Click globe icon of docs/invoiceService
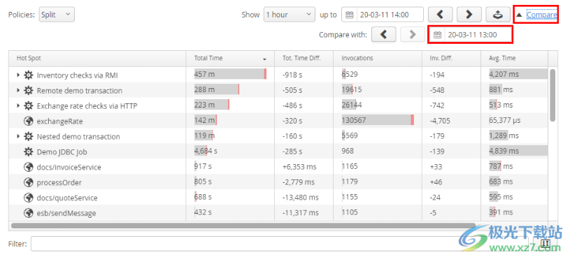The height and width of the screenshot is (259, 570). coord(28,167)
